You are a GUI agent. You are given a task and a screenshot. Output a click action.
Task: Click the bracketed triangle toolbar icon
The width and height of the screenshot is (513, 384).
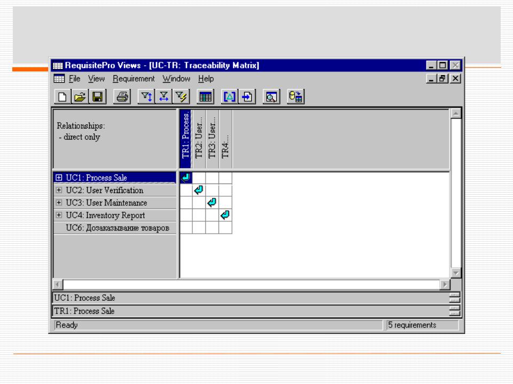229,97
